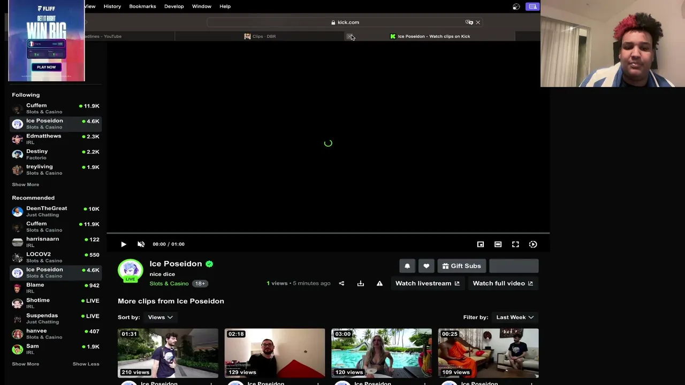Click the 'nice dice' clip title
685x385 pixels.
coord(162,274)
